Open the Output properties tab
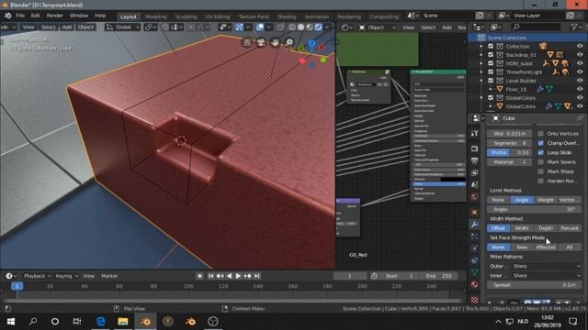 point(474,160)
